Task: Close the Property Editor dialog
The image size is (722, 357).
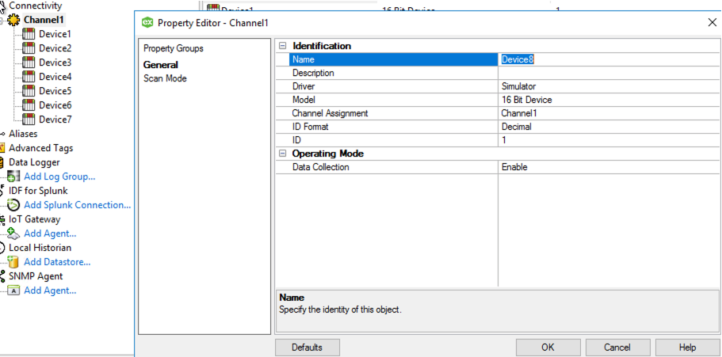Action: pos(712,22)
